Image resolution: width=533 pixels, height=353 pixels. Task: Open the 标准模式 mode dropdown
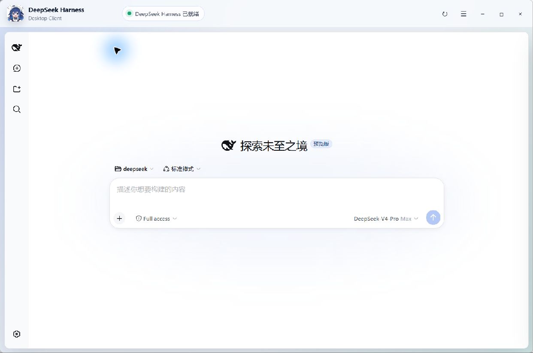point(182,169)
